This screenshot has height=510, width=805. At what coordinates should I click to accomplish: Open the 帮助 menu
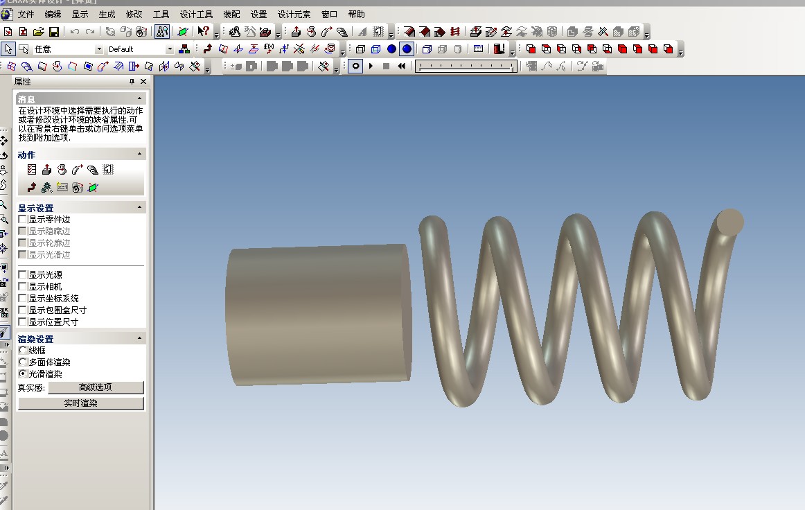[x=356, y=15]
